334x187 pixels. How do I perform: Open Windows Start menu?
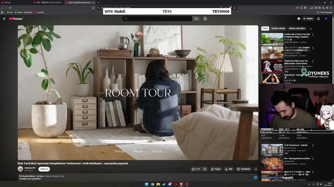pos(147,184)
